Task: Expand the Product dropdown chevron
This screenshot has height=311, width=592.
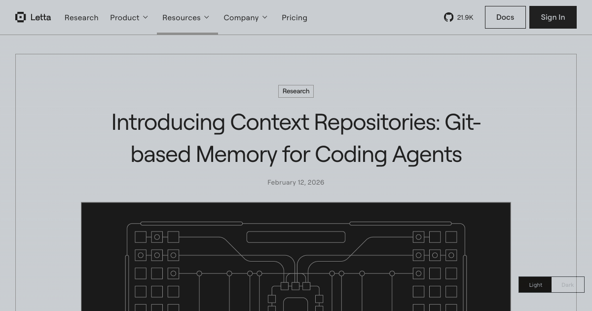Action: (145, 17)
